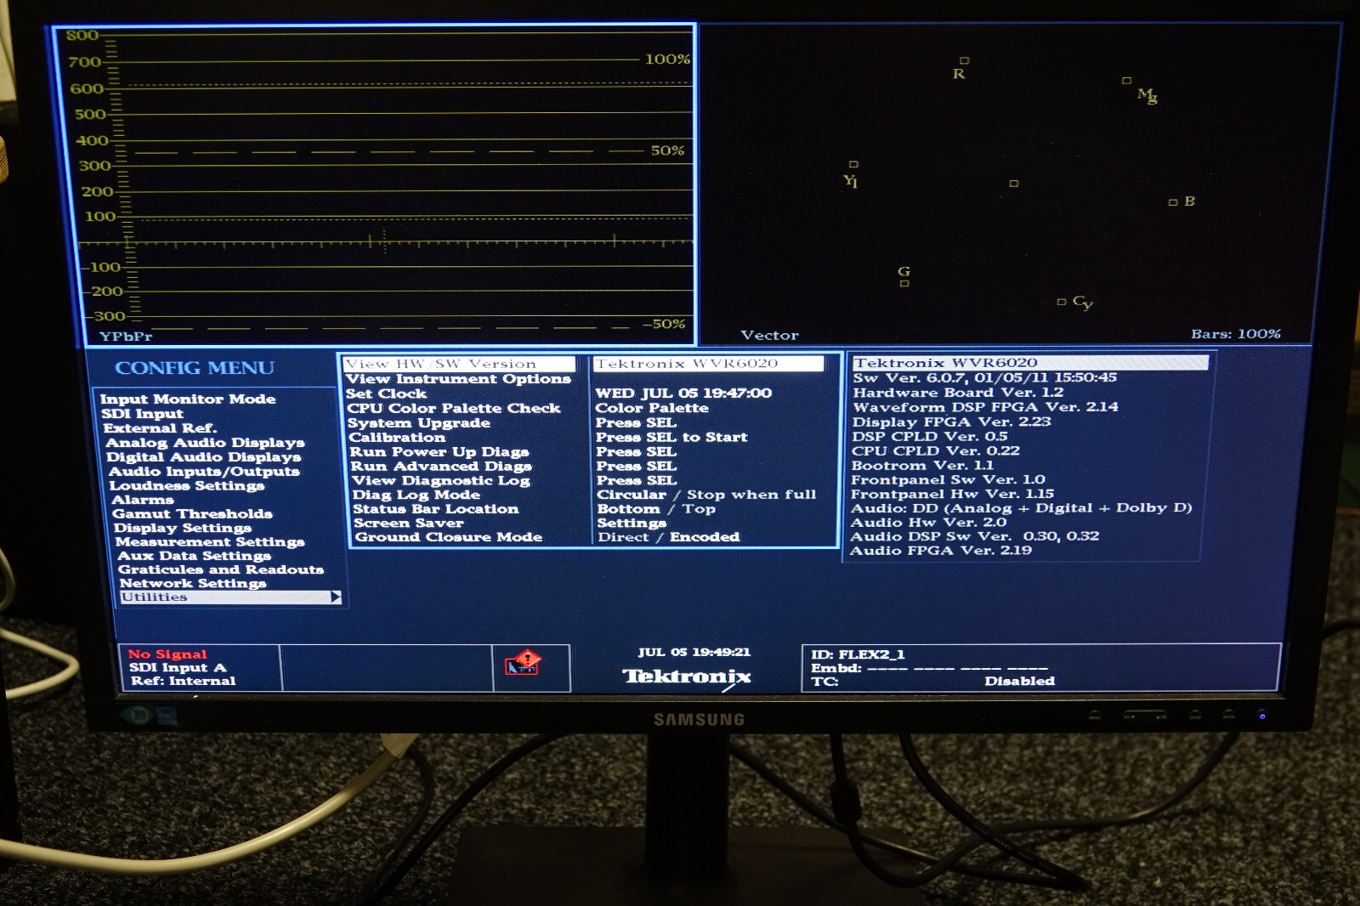Open SDI Input menu entry
This screenshot has height=906, width=1360.
tap(142, 414)
